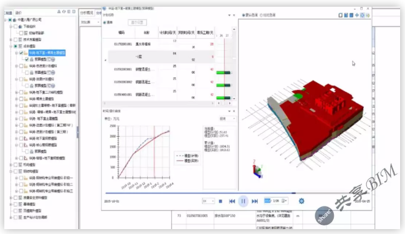Expand the 生产与计划协调部 node
The height and width of the screenshot is (234, 405).
[x=11, y=217]
